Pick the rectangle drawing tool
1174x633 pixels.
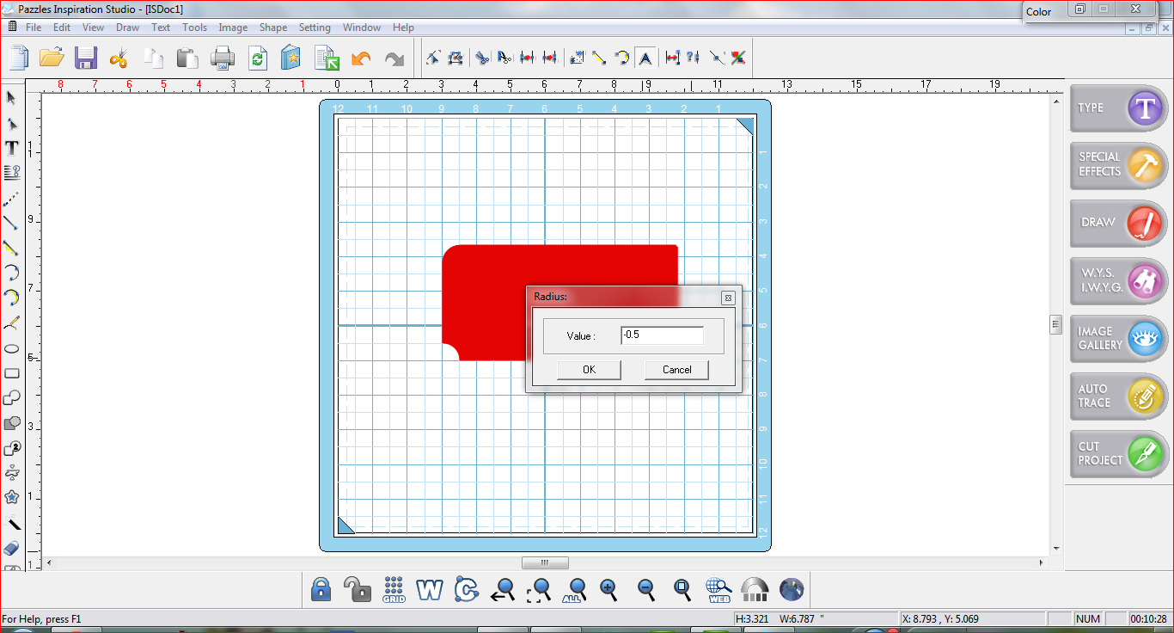point(12,373)
